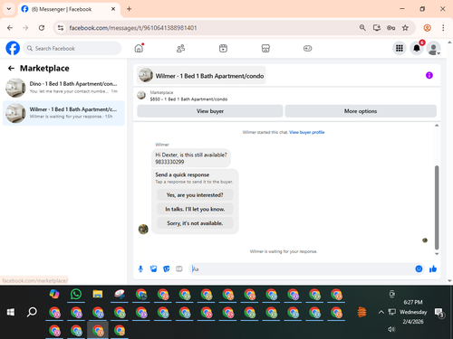Click the $650 Marketplace listing thumbnail
This screenshot has height=339, width=453.
141,95
